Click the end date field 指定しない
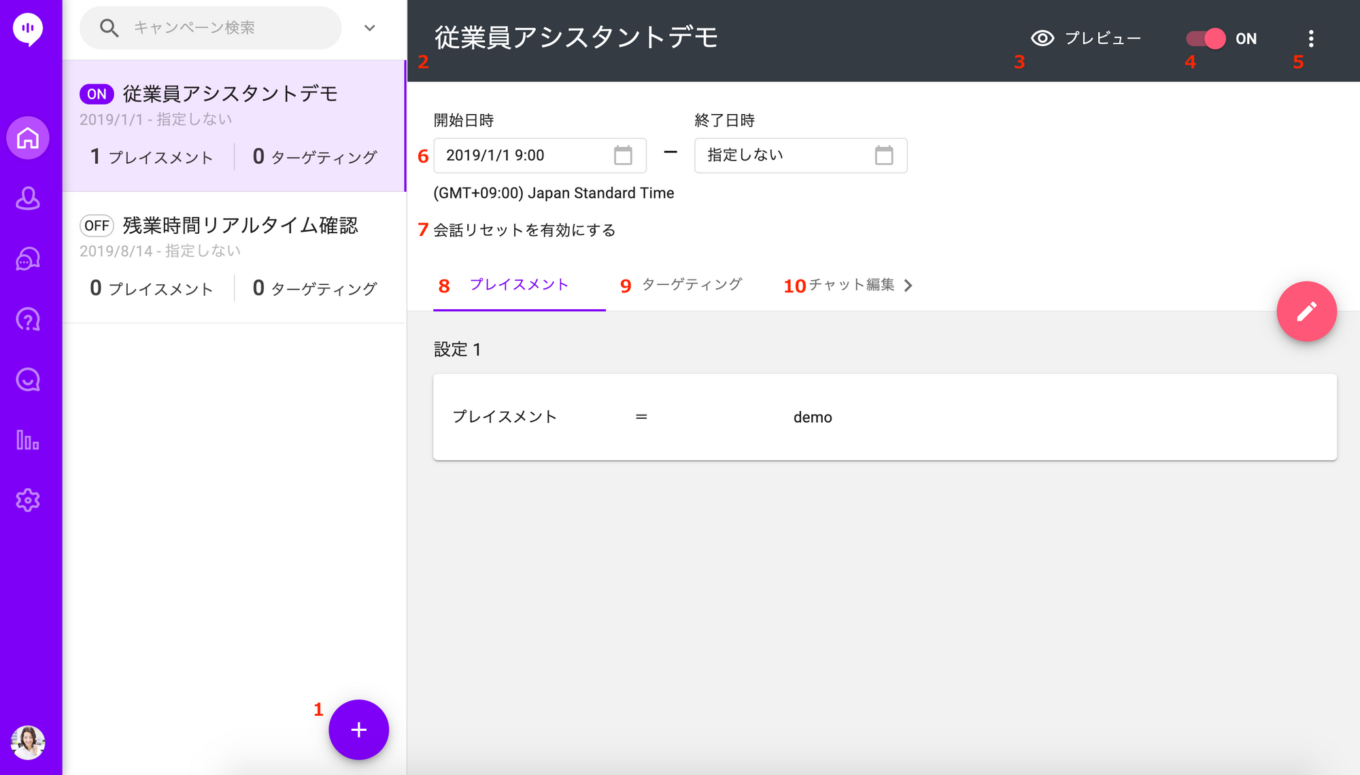Viewport: 1360px width, 775px height. click(x=800, y=155)
